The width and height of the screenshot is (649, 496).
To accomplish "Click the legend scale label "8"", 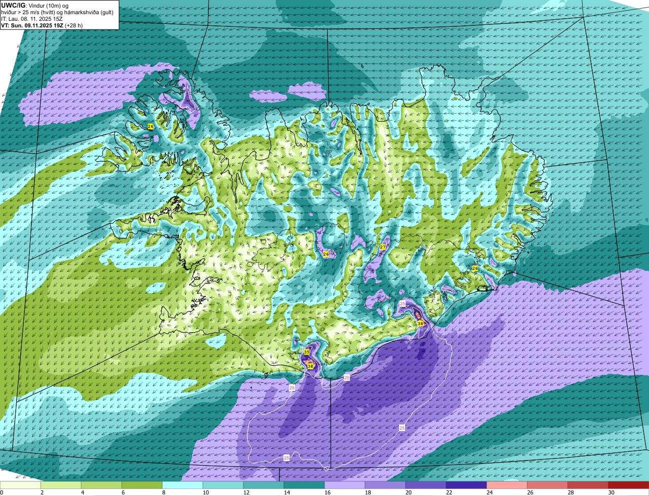I will pyautogui.click(x=164, y=492).
